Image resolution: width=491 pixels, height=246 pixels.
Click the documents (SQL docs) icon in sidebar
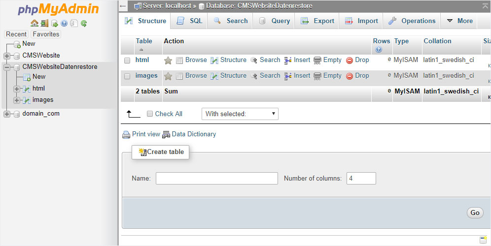[74, 23]
